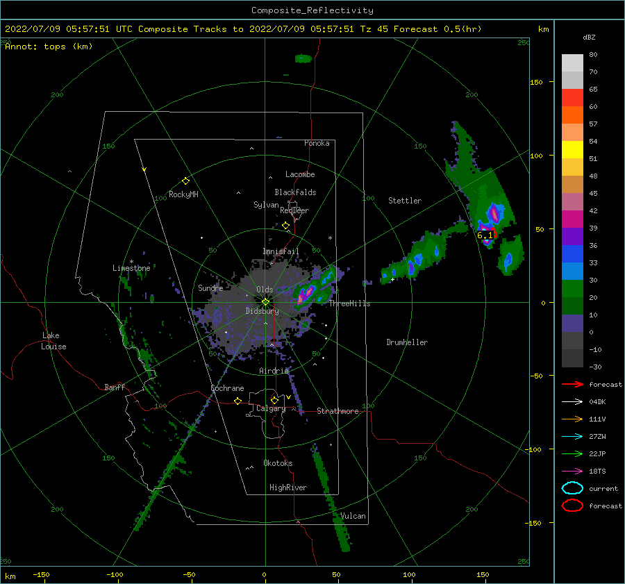Click the Limestone map label
Image resolution: width=625 pixels, height=584 pixels.
pyautogui.click(x=131, y=268)
